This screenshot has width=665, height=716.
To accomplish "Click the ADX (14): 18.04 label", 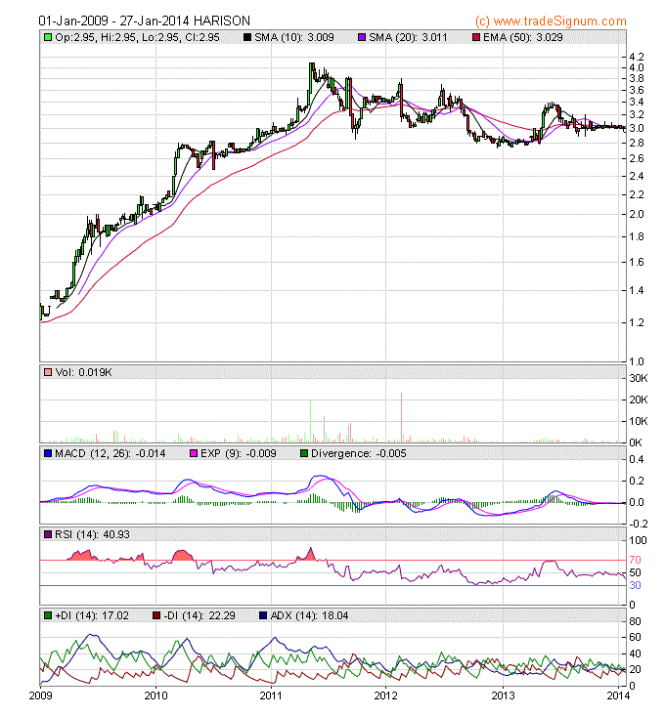I will click(x=309, y=615).
